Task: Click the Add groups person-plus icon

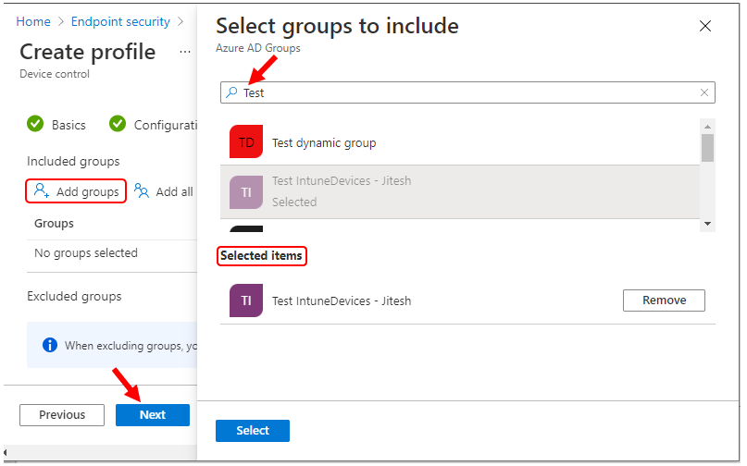Action: click(42, 190)
